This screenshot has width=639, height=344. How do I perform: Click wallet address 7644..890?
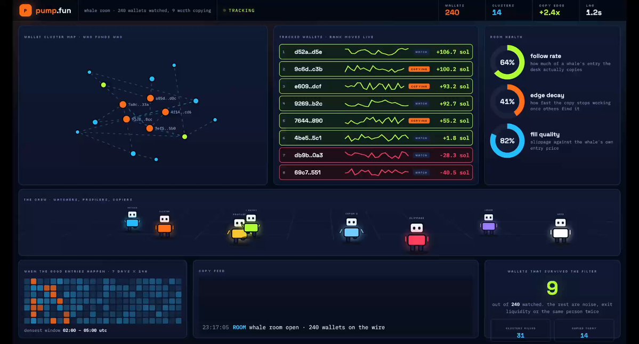point(309,121)
